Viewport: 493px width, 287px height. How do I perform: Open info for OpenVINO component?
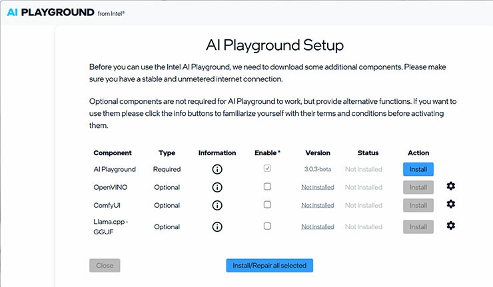tap(217, 187)
